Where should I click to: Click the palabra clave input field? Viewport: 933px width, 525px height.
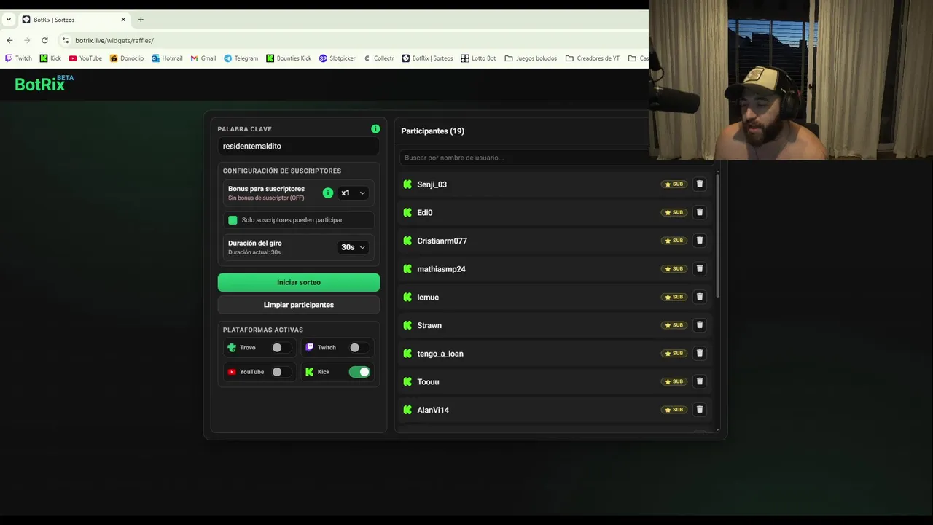[x=299, y=146]
